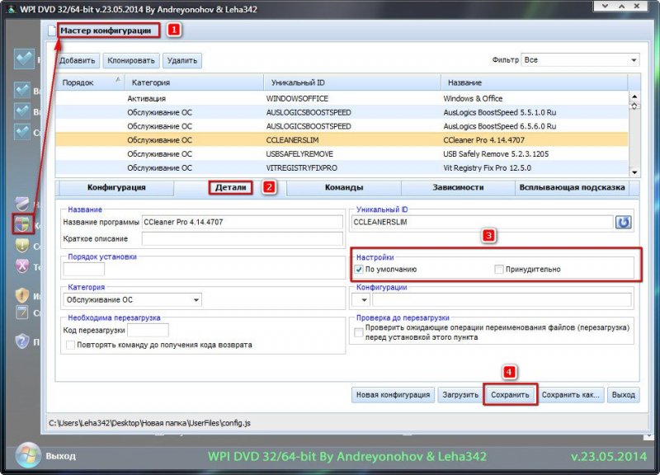Click the USBSAFELYREMOVE ID cell
The image size is (660, 475).
pyautogui.click(x=299, y=154)
